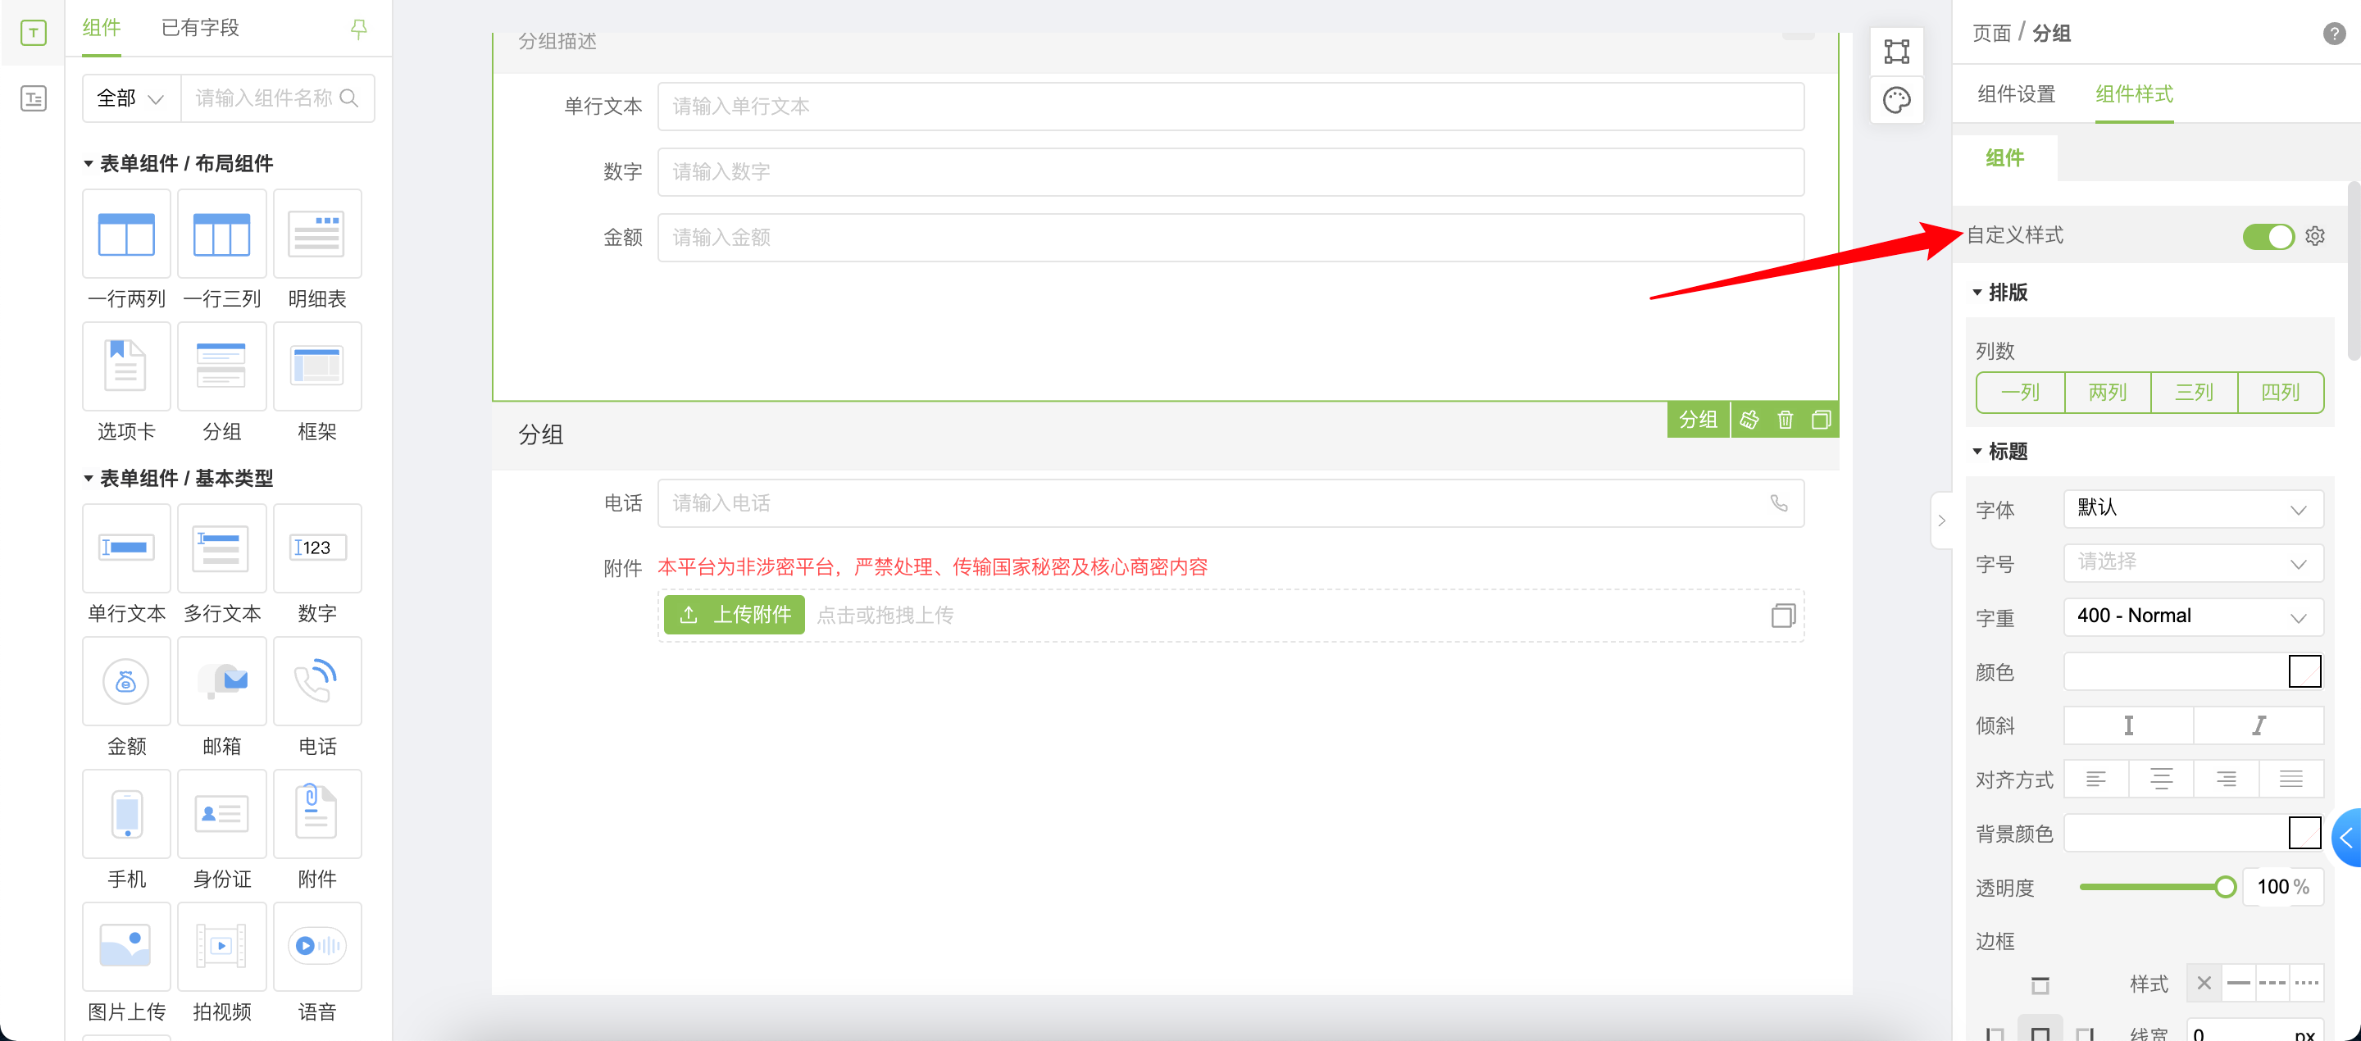
Task: Open the Font (字体) dropdown
Action: click(2193, 508)
